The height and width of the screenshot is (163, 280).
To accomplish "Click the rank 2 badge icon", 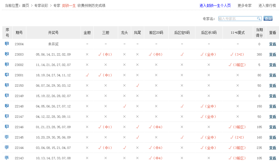I will (x=7, y=54).
